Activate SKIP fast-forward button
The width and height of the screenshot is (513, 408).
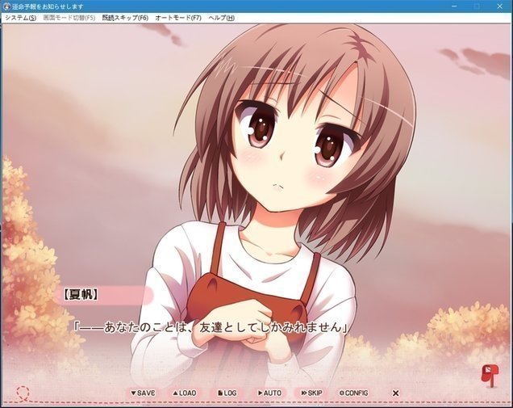tap(312, 393)
